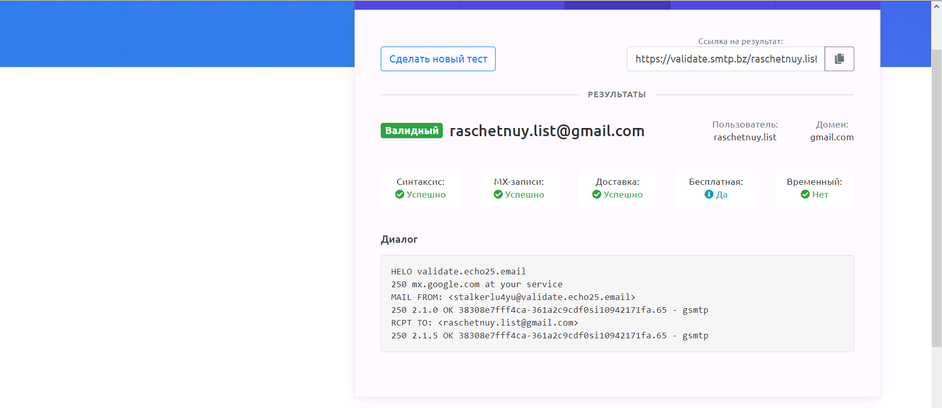Click the green Валидный badge

click(411, 131)
